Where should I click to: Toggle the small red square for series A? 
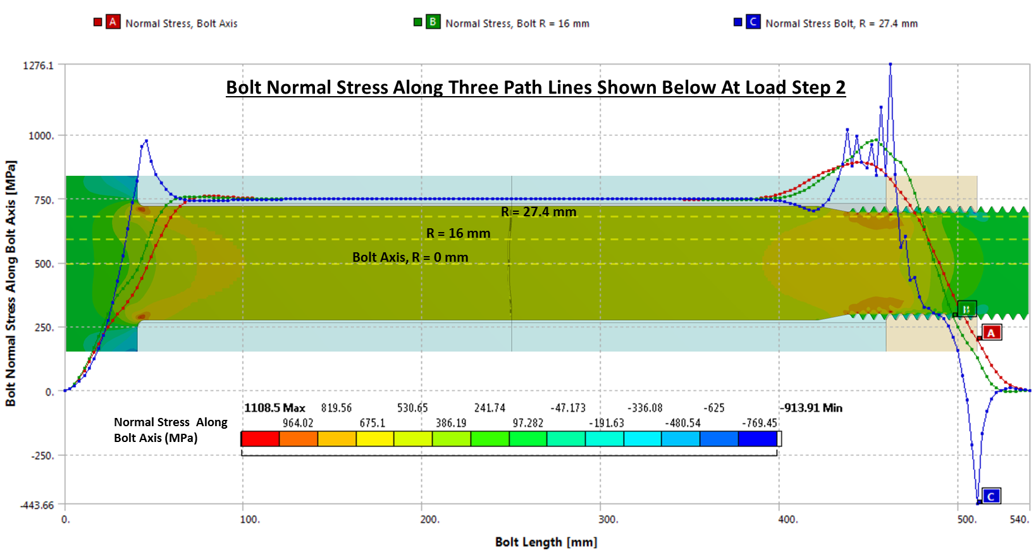(x=97, y=22)
